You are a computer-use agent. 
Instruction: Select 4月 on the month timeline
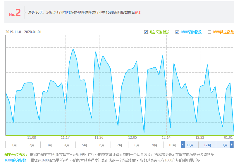(x=67, y=145)
